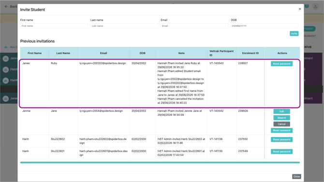
Task: Focus the Email input field
Action: (x=194, y=26)
